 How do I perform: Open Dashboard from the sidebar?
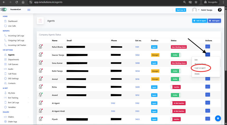(x=12, y=21)
